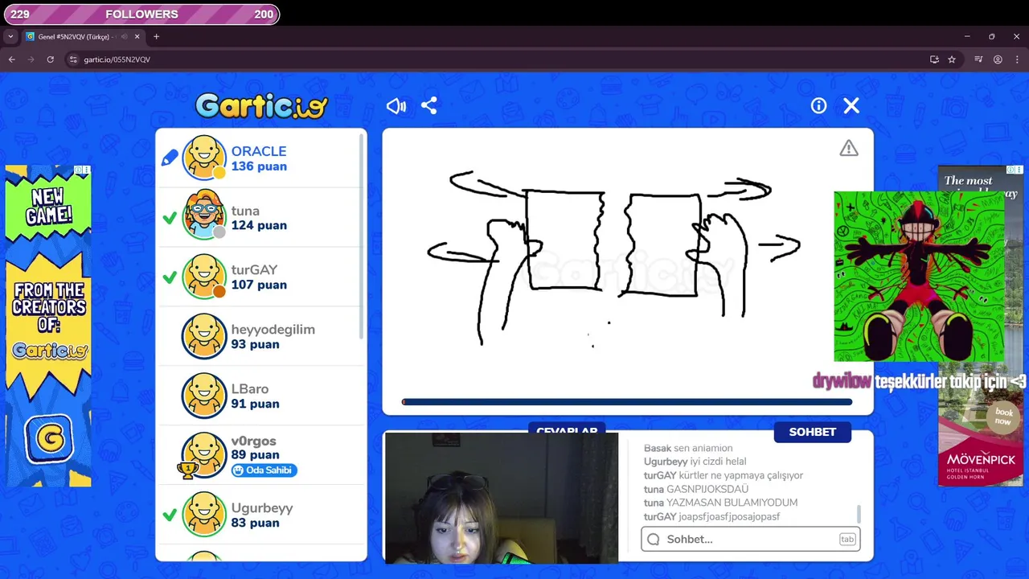Click the chat bubble icon in Sohbet field
Image resolution: width=1029 pixels, height=579 pixels.
pos(654,540)
